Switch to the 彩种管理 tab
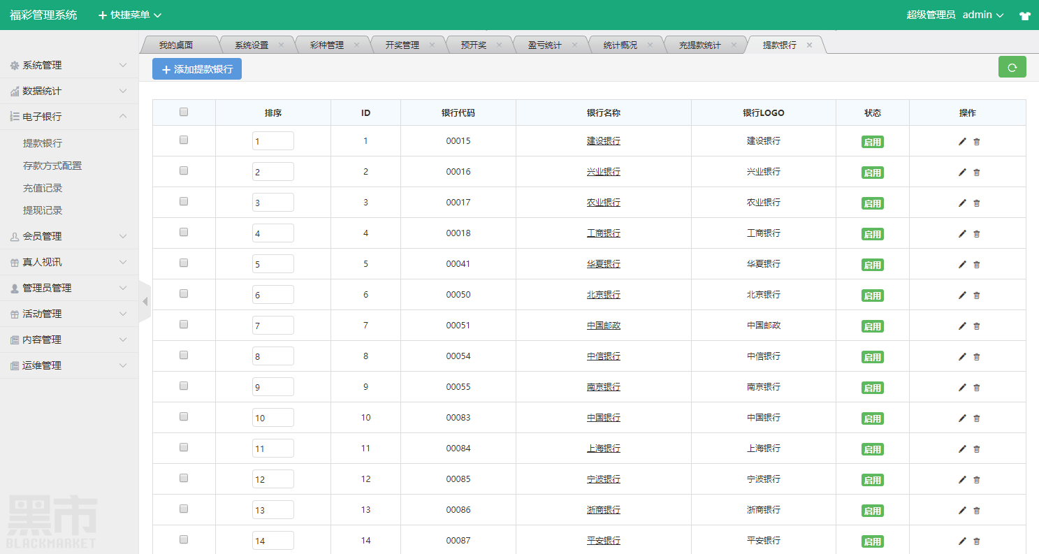The image size is (1039, 554). 327,45
